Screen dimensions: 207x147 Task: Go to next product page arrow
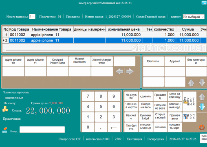click(x=130, y=71)
